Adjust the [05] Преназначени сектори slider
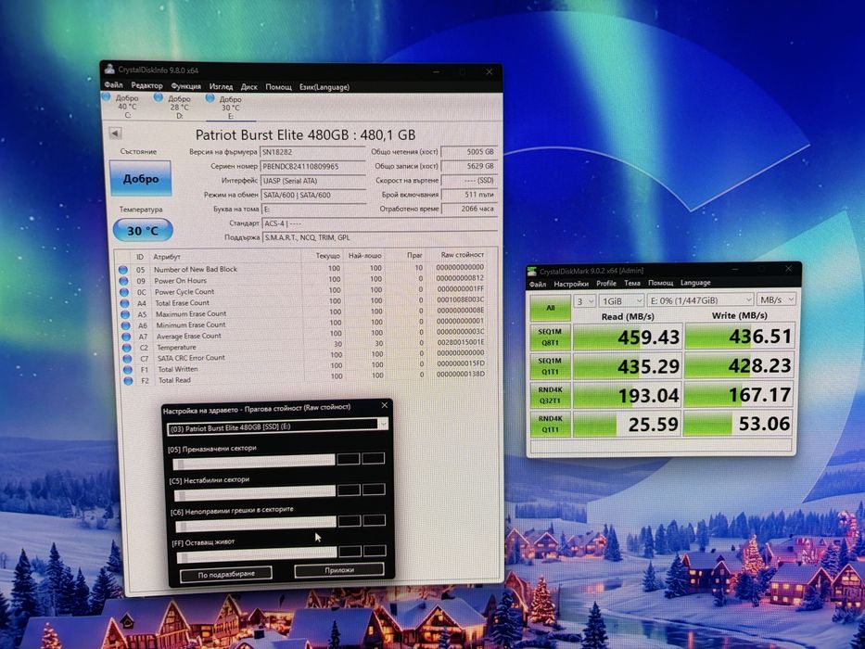Viewport: 865px width, 649px height. 254,461
